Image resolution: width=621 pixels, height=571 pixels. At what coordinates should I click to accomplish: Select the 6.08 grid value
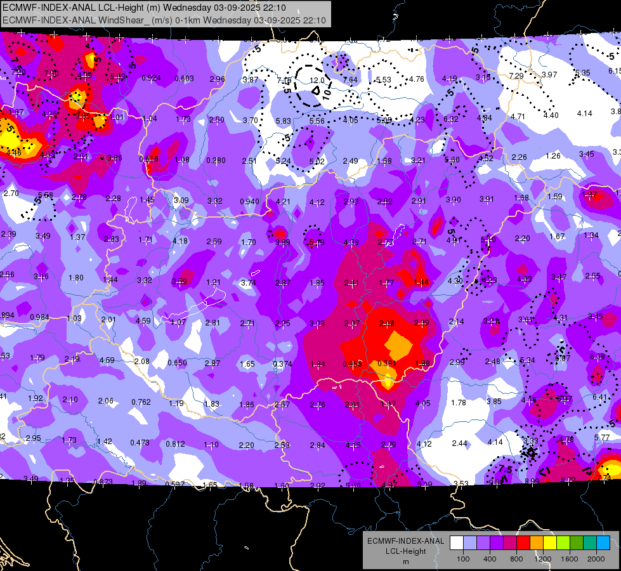[x=598, y=356]
